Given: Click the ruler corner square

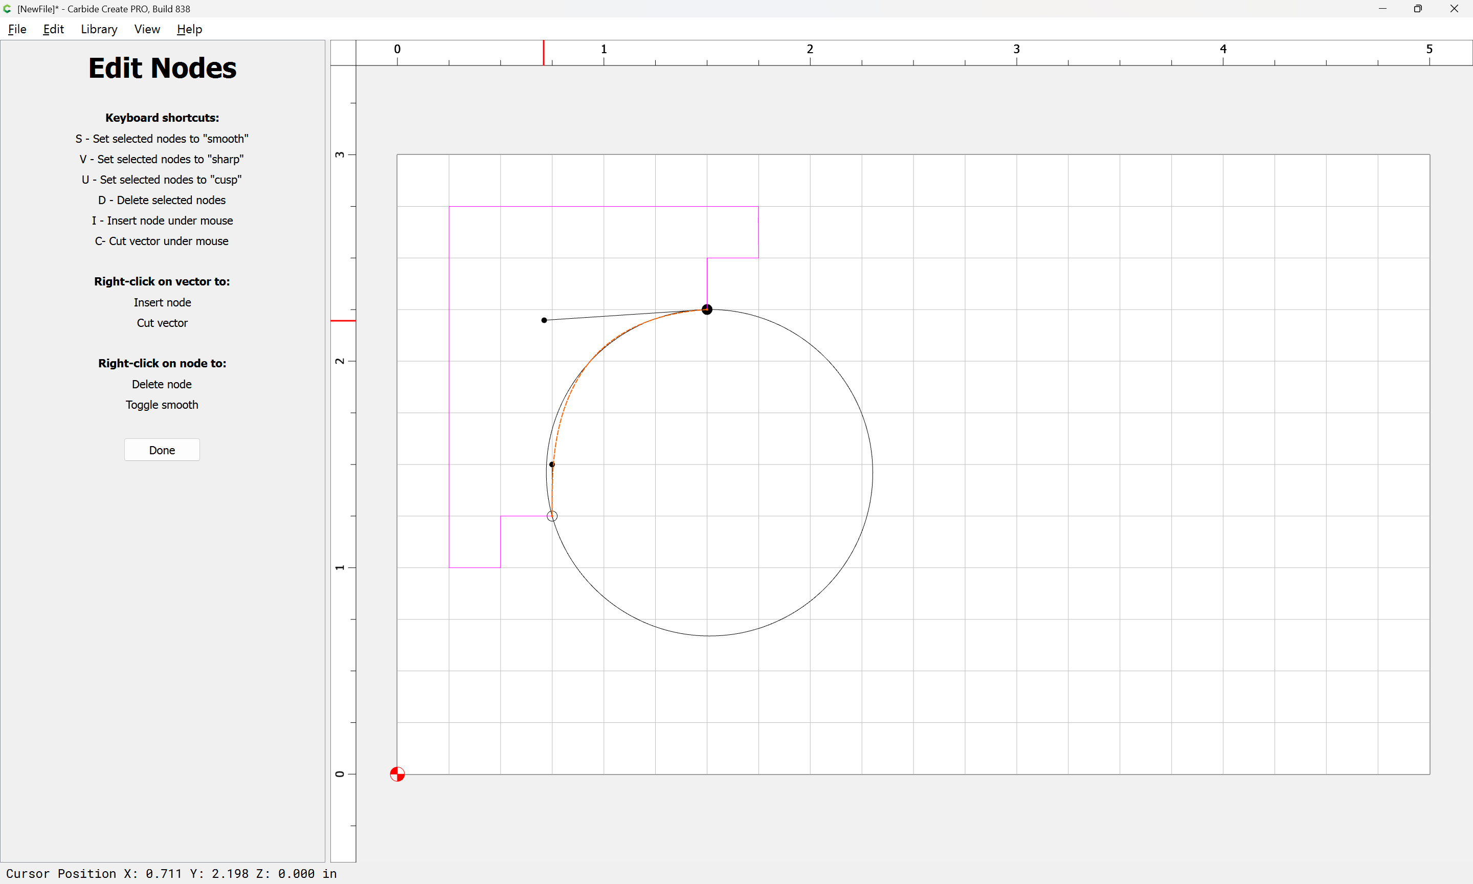Looking at the screenshot, I should tap(343, 53).
